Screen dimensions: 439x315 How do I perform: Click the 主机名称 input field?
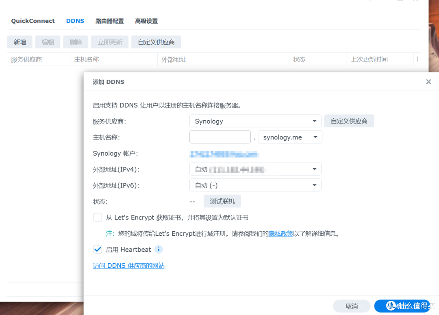point(220,137)
